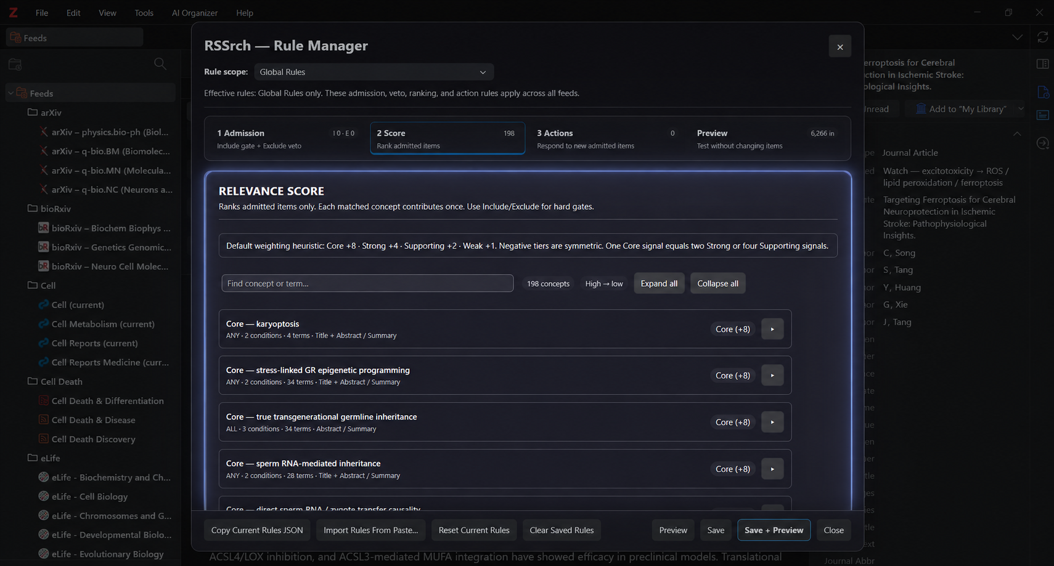Click the Close button in the footer

pyautogui.click(x=833, y=530)
